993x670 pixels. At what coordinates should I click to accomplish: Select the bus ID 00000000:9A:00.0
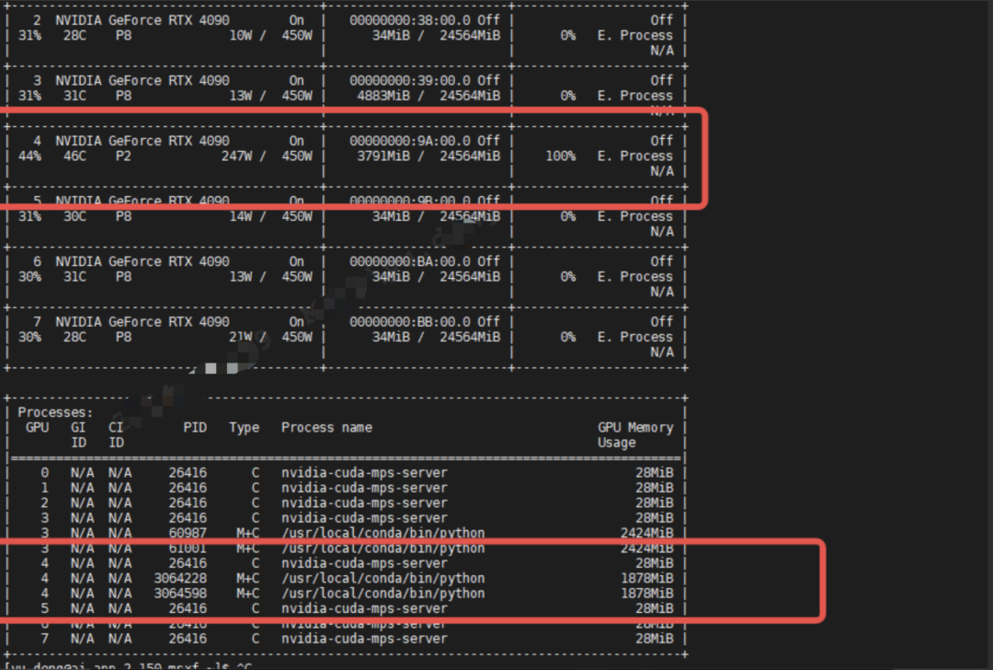(x=410, y=141)
